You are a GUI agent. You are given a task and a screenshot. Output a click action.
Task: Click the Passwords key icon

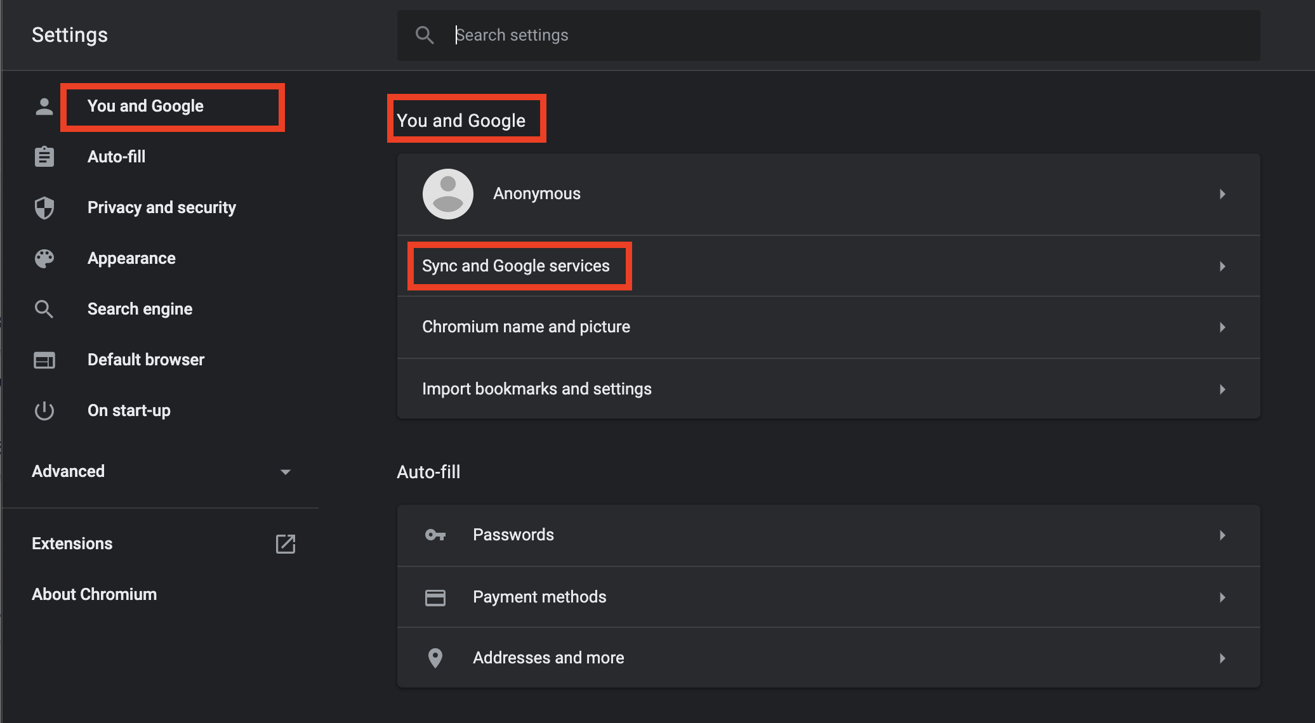click(x=435, y=535)
